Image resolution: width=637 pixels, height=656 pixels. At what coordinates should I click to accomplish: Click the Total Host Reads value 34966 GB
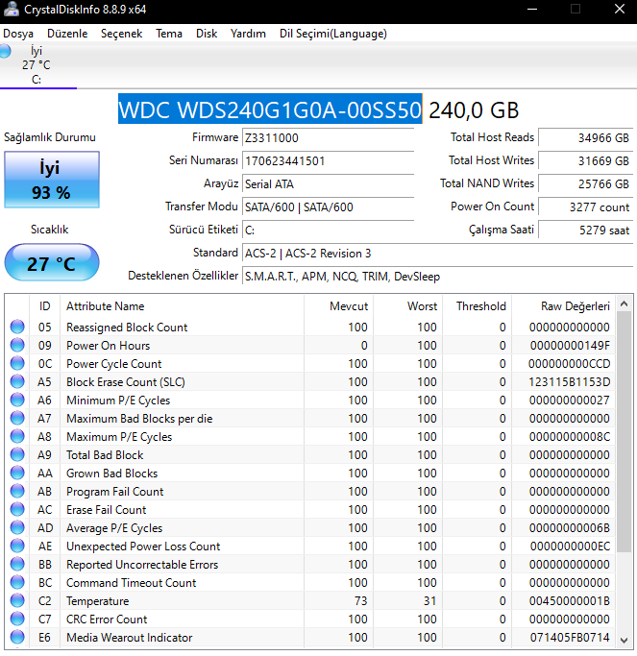pyautogui.click(x=585, y=138)
